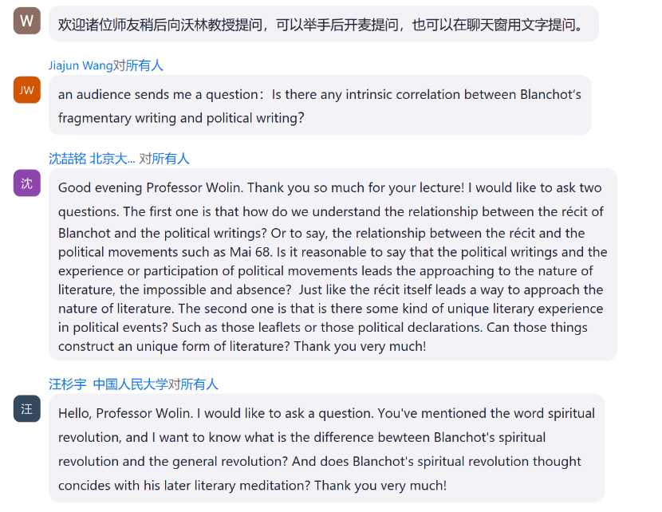This screenshot has width=662, height=512.
Task: Select the Hello, Professor Wolin message bubble
Action: point(326,448)
